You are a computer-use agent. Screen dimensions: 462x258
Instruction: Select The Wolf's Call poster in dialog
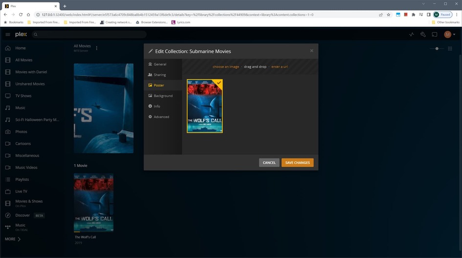[x=205, y=106]
